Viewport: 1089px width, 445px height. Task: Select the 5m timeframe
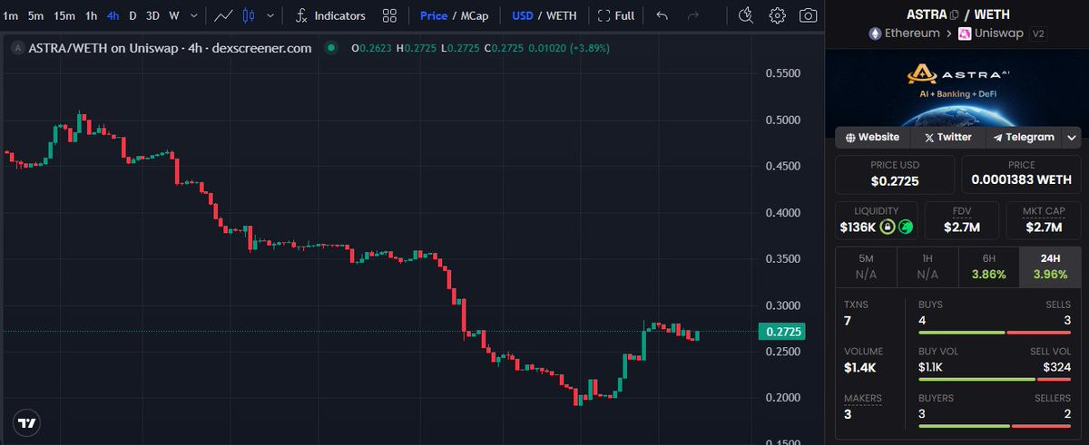pos(35,15)
